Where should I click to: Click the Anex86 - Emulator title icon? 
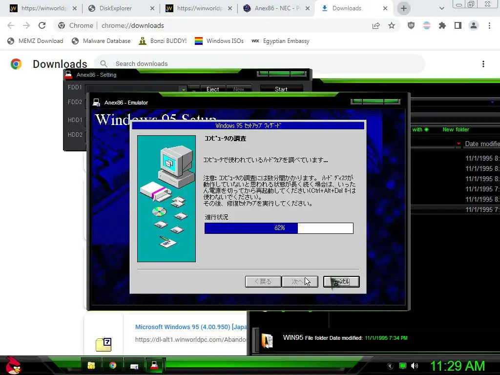(x=96, y=103)
